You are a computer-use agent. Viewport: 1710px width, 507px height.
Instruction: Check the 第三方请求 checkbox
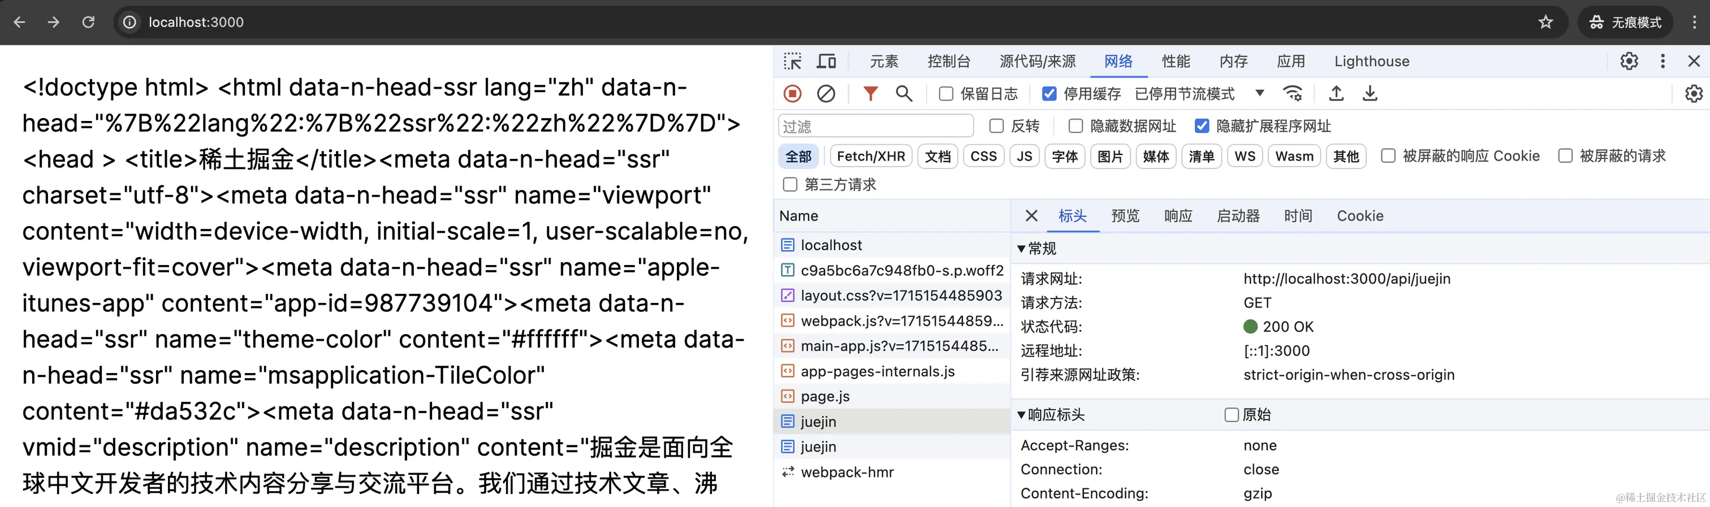point(790,184)
